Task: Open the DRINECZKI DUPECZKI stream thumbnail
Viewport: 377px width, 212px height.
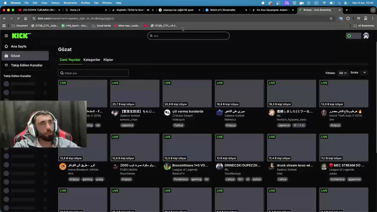Action: pyautogui.click(x=239, y=148)
